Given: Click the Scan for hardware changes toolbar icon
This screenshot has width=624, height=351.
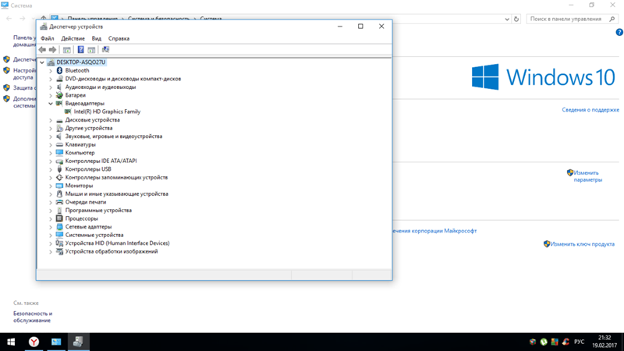Looking at the screenshot, I should [x=105, y=50].
